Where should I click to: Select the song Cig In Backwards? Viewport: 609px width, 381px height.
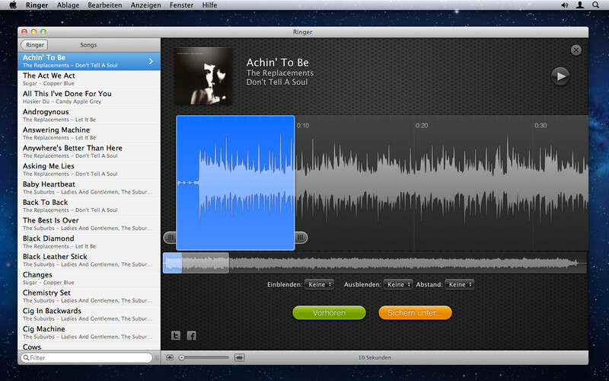click(x=89, y=314)
